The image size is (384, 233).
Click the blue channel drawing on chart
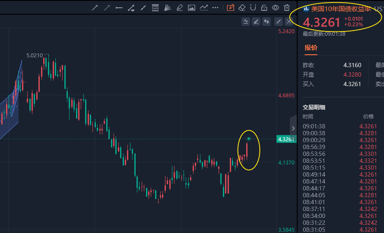pyautogui.click(x=10, y=115)
